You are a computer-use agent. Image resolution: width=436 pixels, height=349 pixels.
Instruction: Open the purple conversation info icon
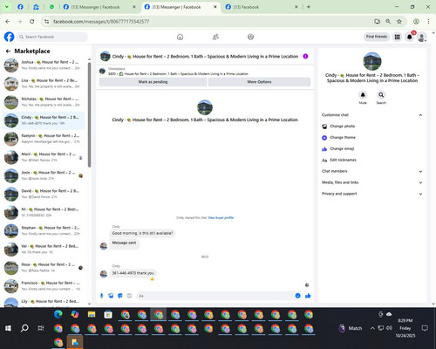coord(305,57)
